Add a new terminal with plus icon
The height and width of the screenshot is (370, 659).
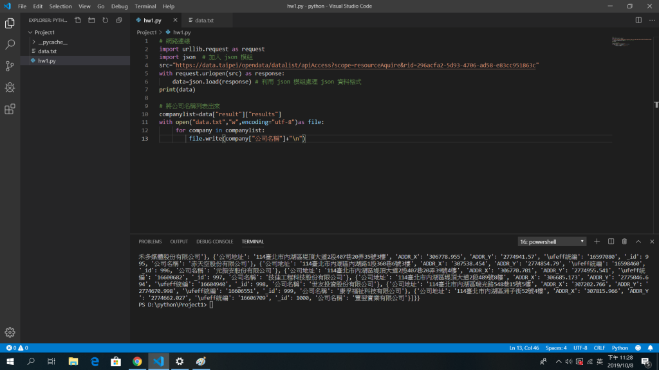pyautogui.click(x=597, y=242)
